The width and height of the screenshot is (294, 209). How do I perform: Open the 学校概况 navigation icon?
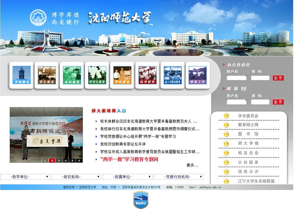tap(21, 75)
